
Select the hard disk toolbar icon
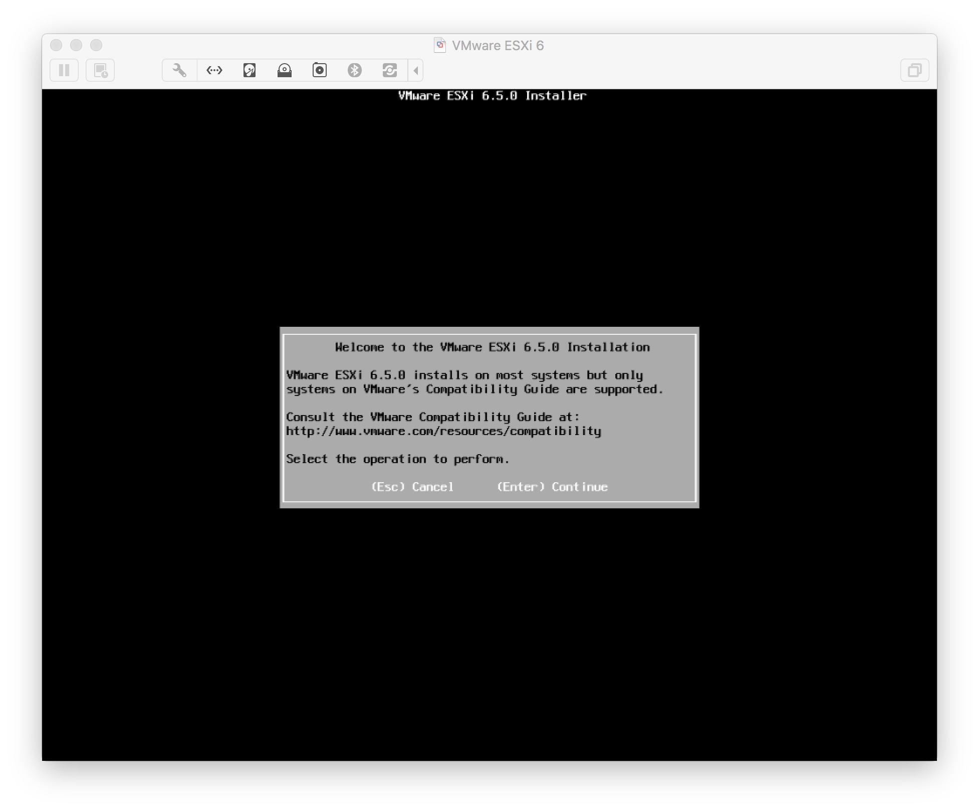click(x=250, y=70)
